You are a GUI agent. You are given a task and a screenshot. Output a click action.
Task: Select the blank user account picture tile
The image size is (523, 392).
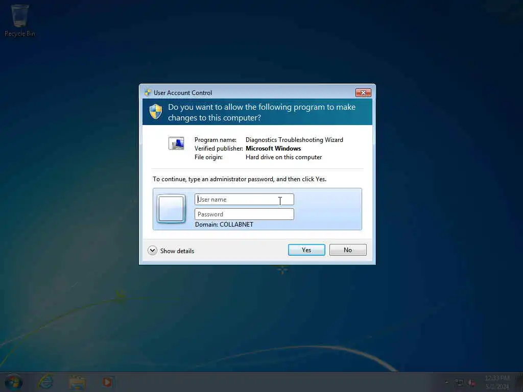pyautogui.click(x=171, y=209)
